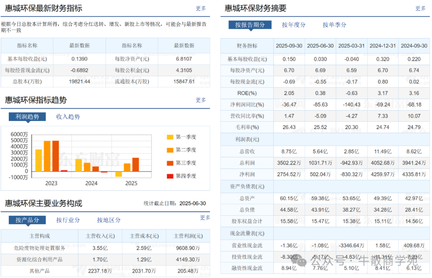
Task: Toggle the 第二季度 legend swatch
Action: (170, 150)
